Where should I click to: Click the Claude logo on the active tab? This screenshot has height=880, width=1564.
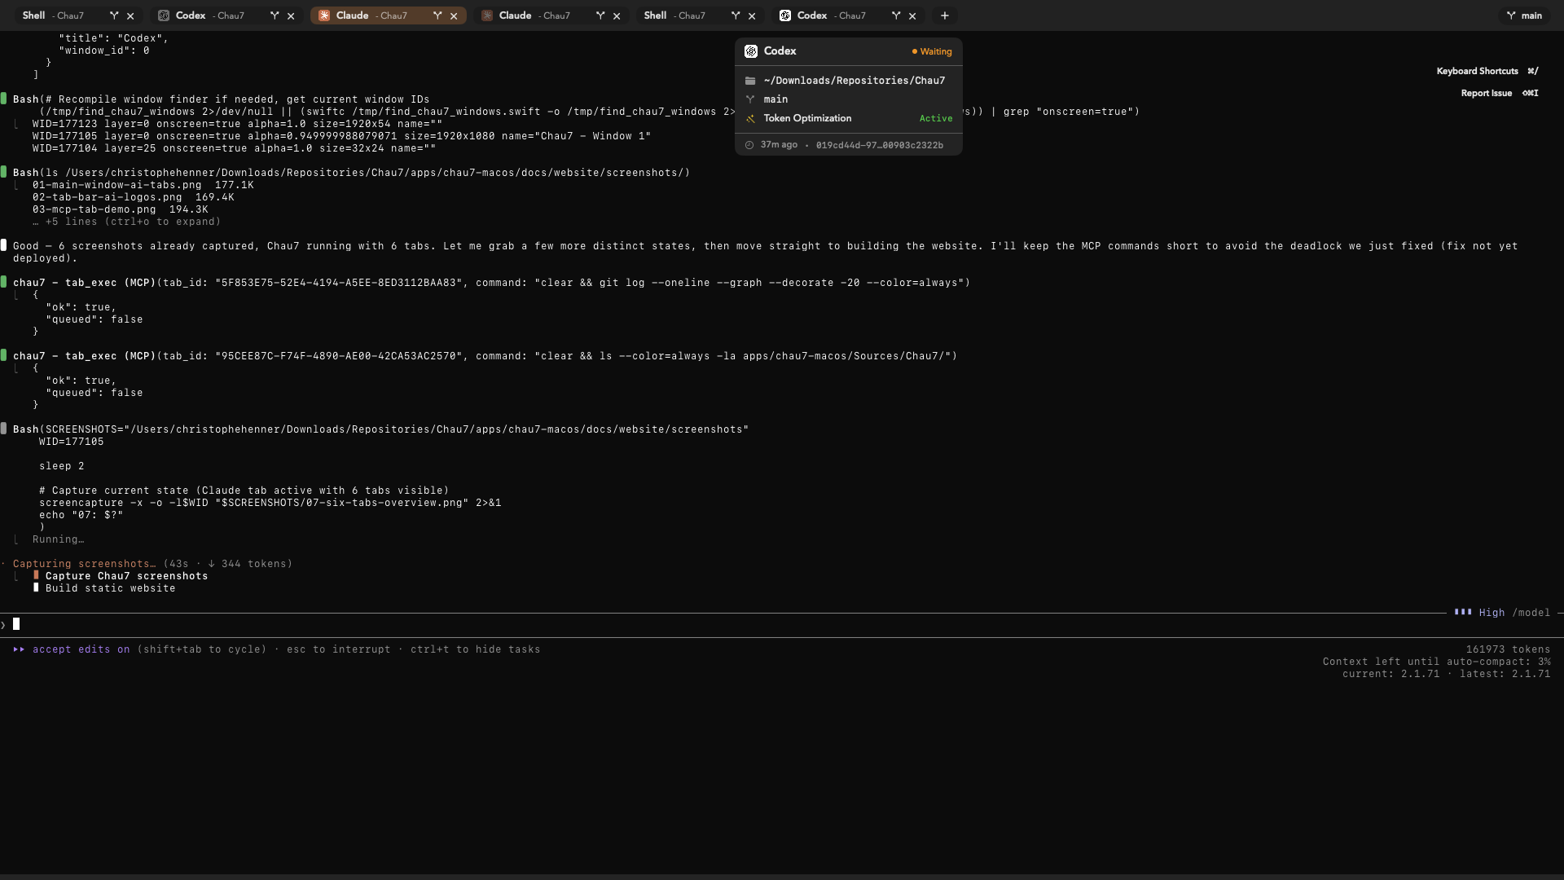point(323,15)
